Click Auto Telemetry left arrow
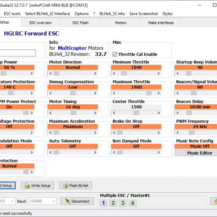Image resolution: width=217 pixels, height=217 pixels. 50,152
